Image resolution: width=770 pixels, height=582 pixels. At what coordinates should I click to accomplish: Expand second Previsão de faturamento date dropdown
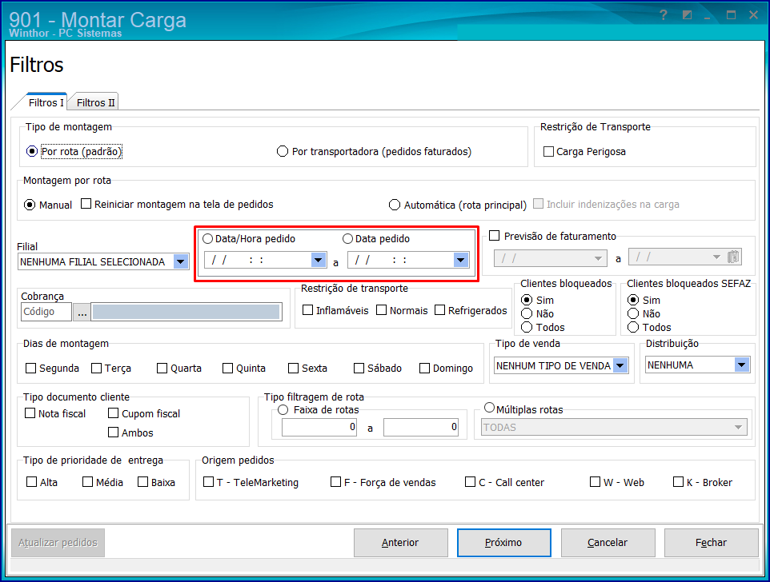click(x=716, y=257)
